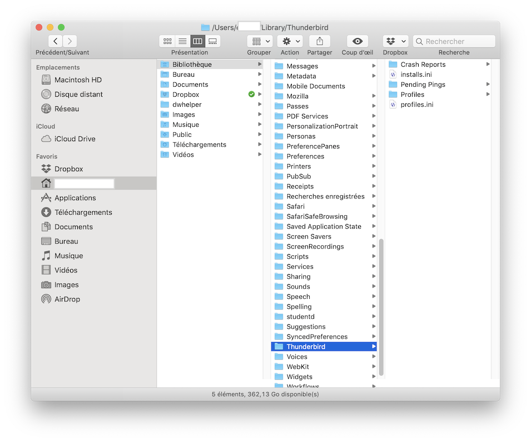Viewport: 531px width, 442px height.
Task: Select Téléchargements folder in first column
Action: click(211, 145)
